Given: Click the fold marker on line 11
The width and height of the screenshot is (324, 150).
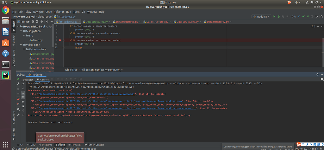Looking at the screenshot, I should pos(64,47).
